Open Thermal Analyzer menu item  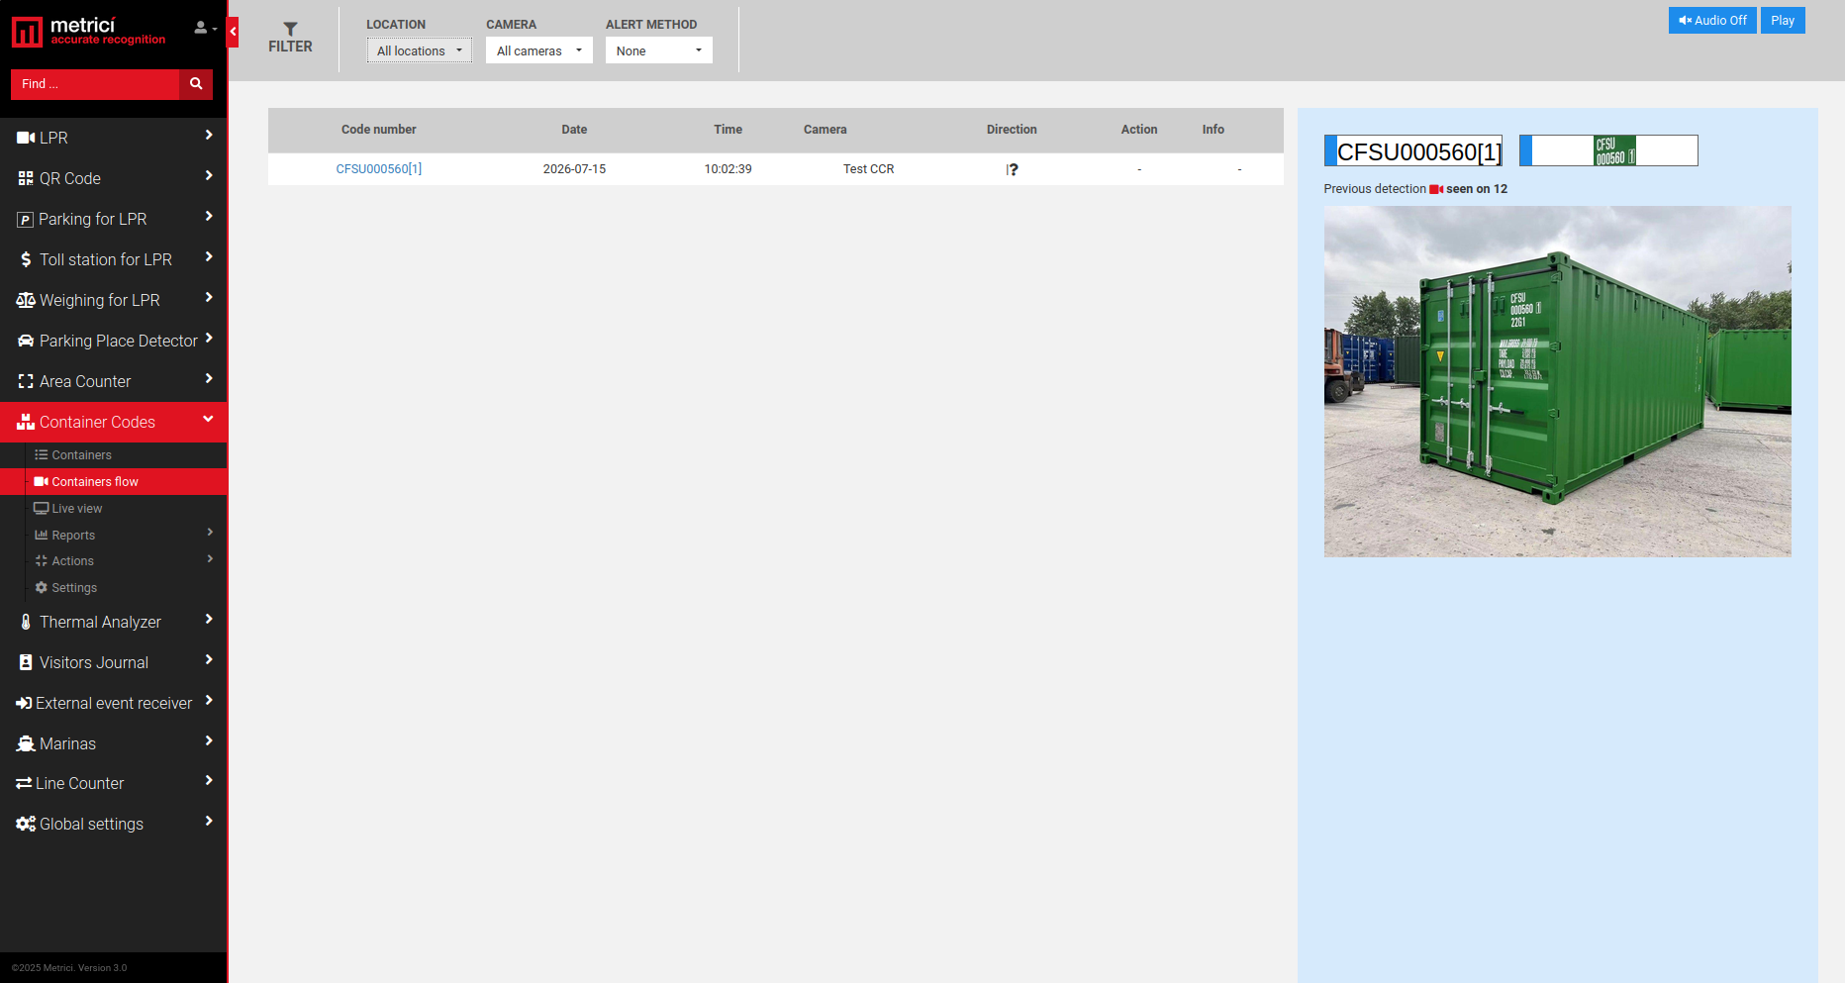[100, 622]
